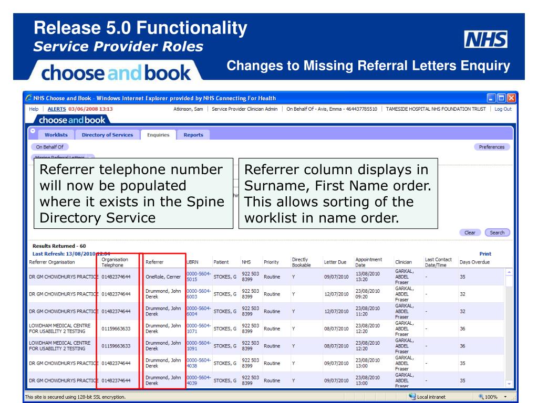Switch to the Directory of Services tab

point(107,135)
